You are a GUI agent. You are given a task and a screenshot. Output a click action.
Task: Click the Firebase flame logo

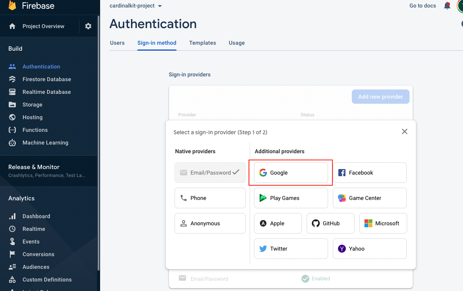coord(12,6)
